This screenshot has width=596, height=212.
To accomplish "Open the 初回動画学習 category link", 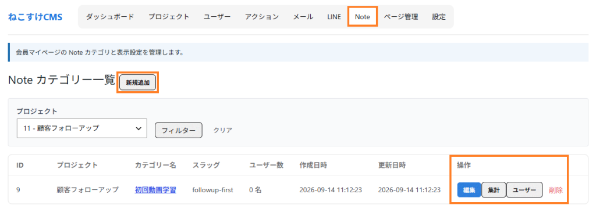I will (155, 190).
